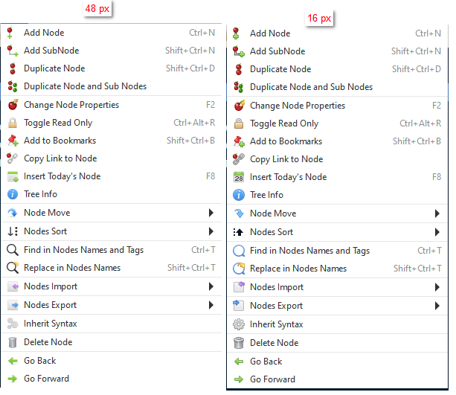Select Go Back label in right menu
The width and height of the screenshot is (456, 395).
266,362
